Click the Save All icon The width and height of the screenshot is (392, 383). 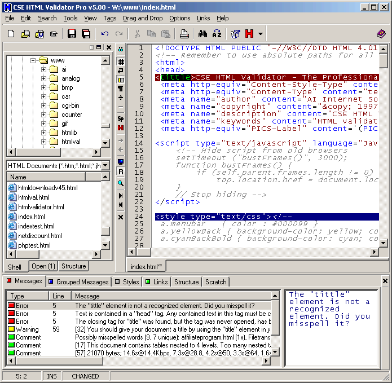[x=86, y=33]
